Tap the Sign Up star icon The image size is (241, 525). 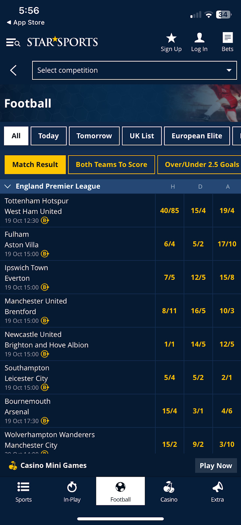(171, 38)
